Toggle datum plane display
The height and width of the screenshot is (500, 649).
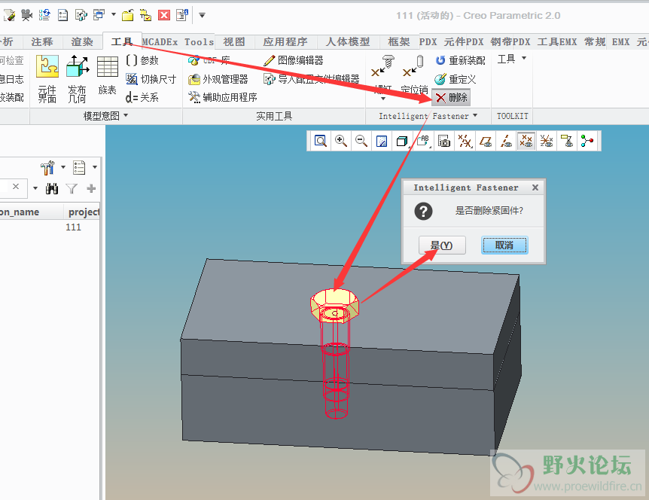(485, 141)
